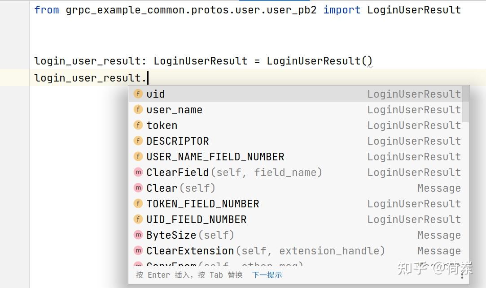
Task: Click the LoginUserResult() constructor call
Action: point(319,61)
